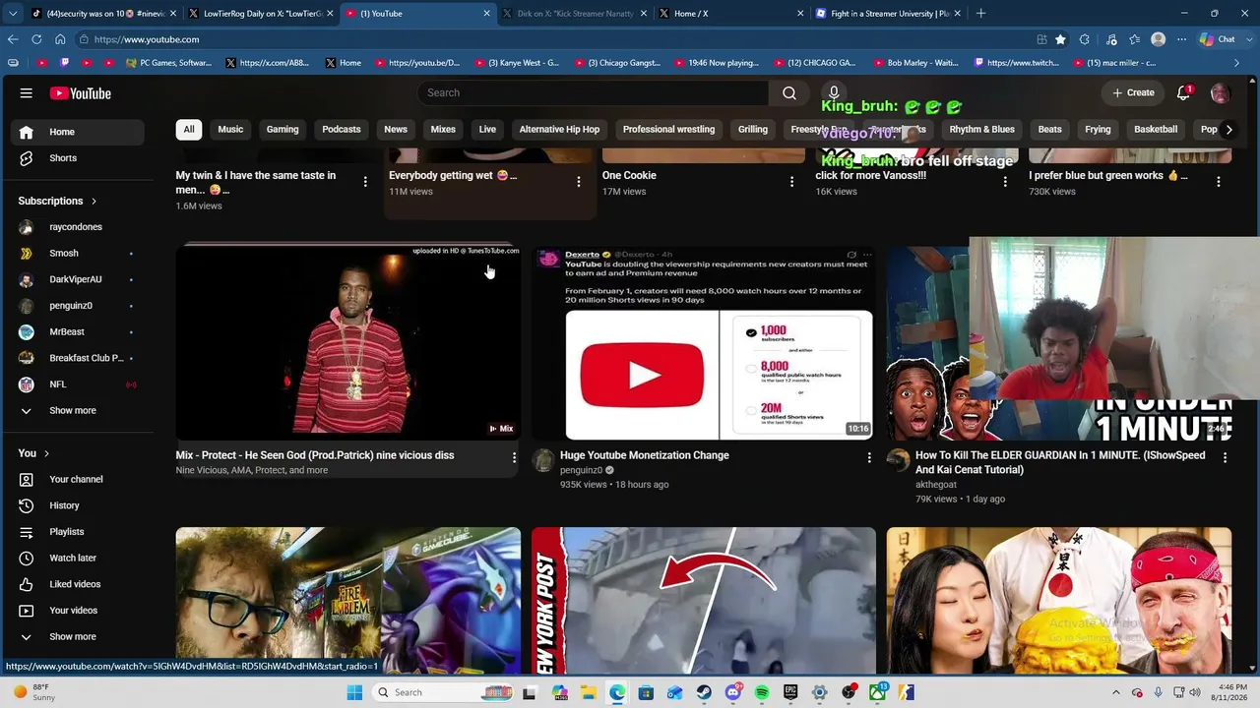Open the 'PC Games, Softwar...' bookmark
The width and height of the screenshot is (1260, 708).
click(x=169, y=63)
